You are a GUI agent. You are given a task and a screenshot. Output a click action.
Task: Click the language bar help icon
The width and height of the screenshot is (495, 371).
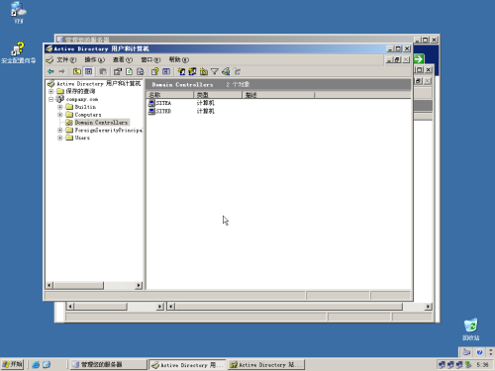point(479,352)
